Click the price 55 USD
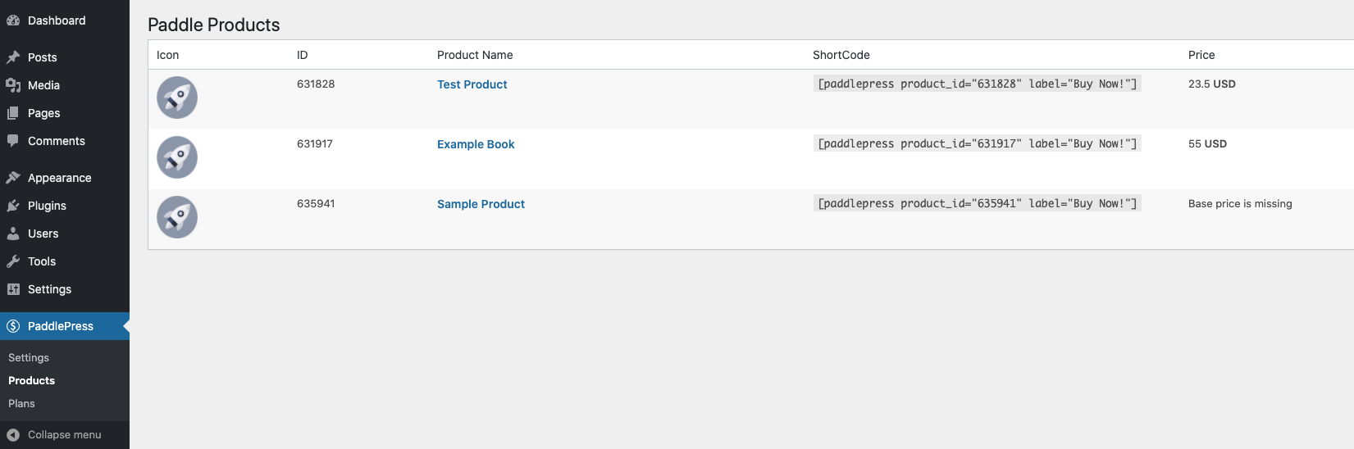 pyautogui.click(x=1207, y=143)
